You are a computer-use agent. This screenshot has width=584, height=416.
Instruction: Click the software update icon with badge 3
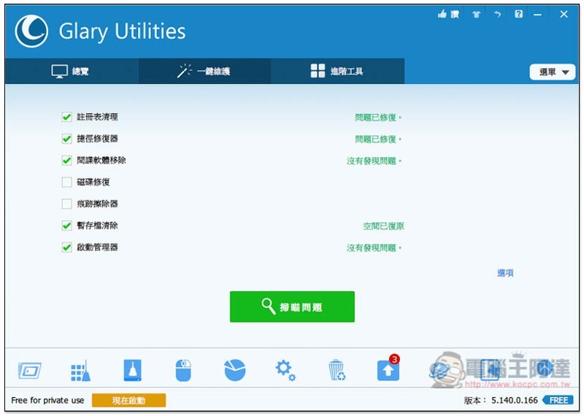click(388, 369)
